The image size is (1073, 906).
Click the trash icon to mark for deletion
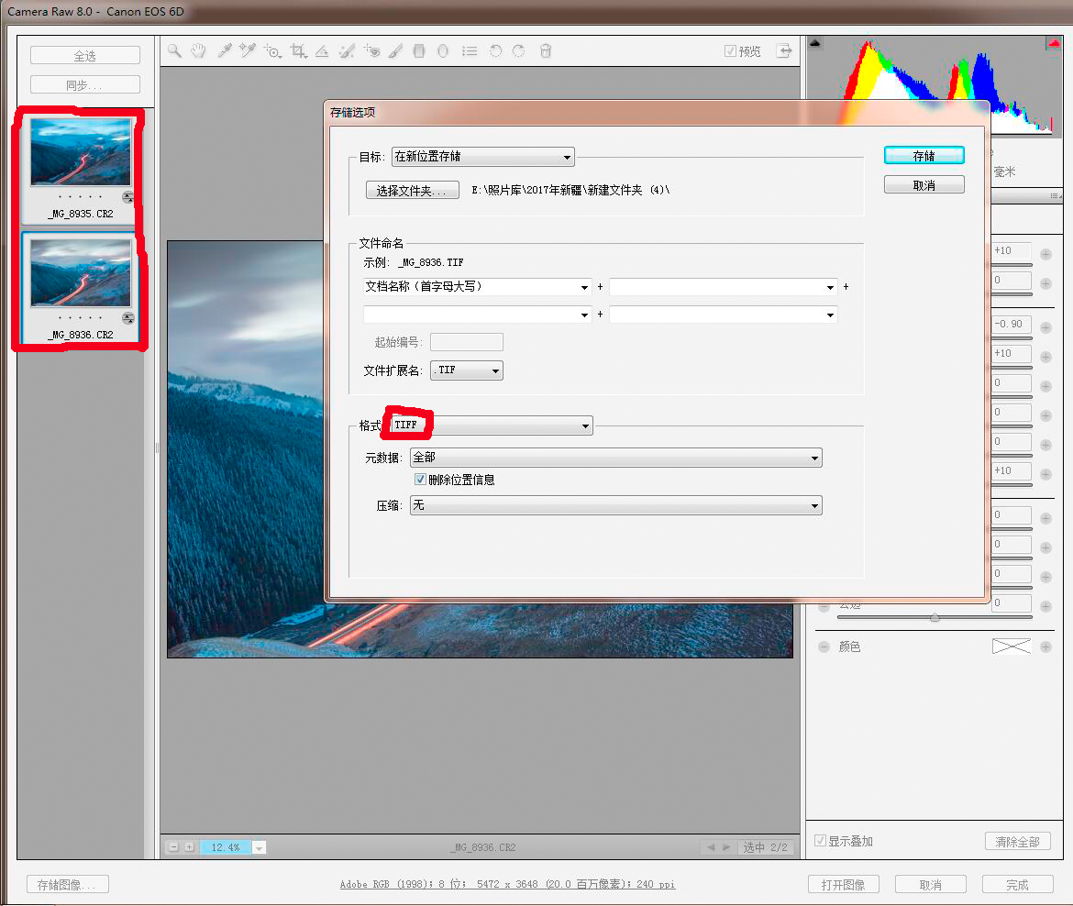546,50
